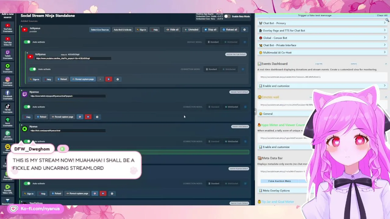The height and width of the screenshot is (219, 390).
Task: Click the Hide all button
Action: [172, 30]
